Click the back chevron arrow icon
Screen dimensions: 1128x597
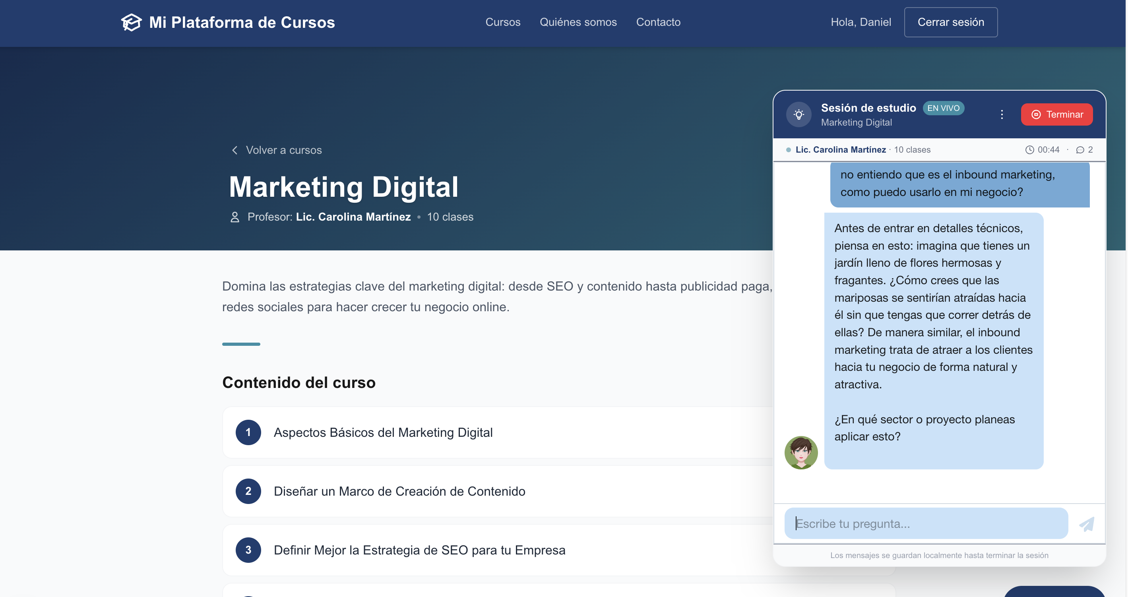[x=235, y=150]
